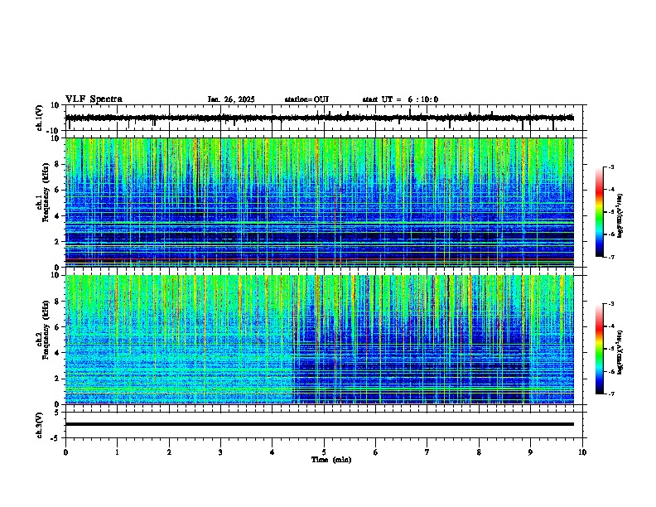
Task: Click the 'ch.1(V)' axis label
Action: pyautogui.click(x=40, y=118)
